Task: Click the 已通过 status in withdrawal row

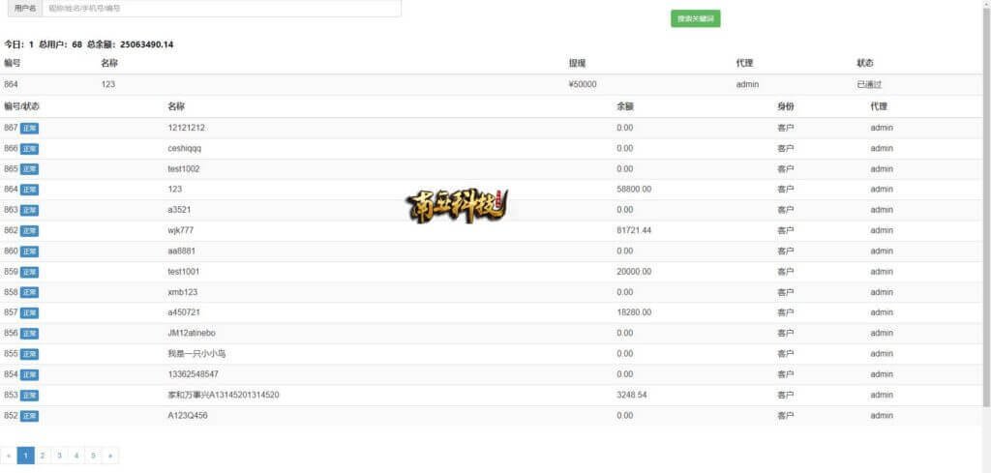Action: pyautogui.click(x=869, y=84)
